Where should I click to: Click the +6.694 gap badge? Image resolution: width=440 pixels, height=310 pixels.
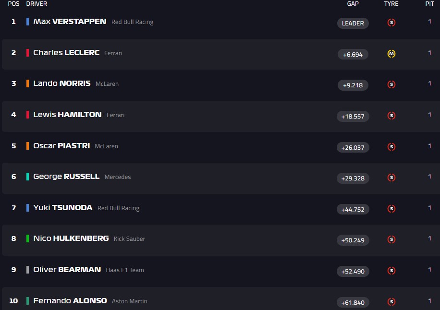353,54
